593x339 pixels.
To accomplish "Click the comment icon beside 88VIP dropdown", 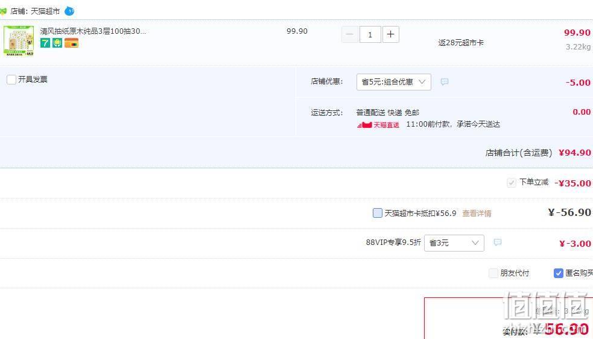I will pyautogui.click(x=497, y=242).
